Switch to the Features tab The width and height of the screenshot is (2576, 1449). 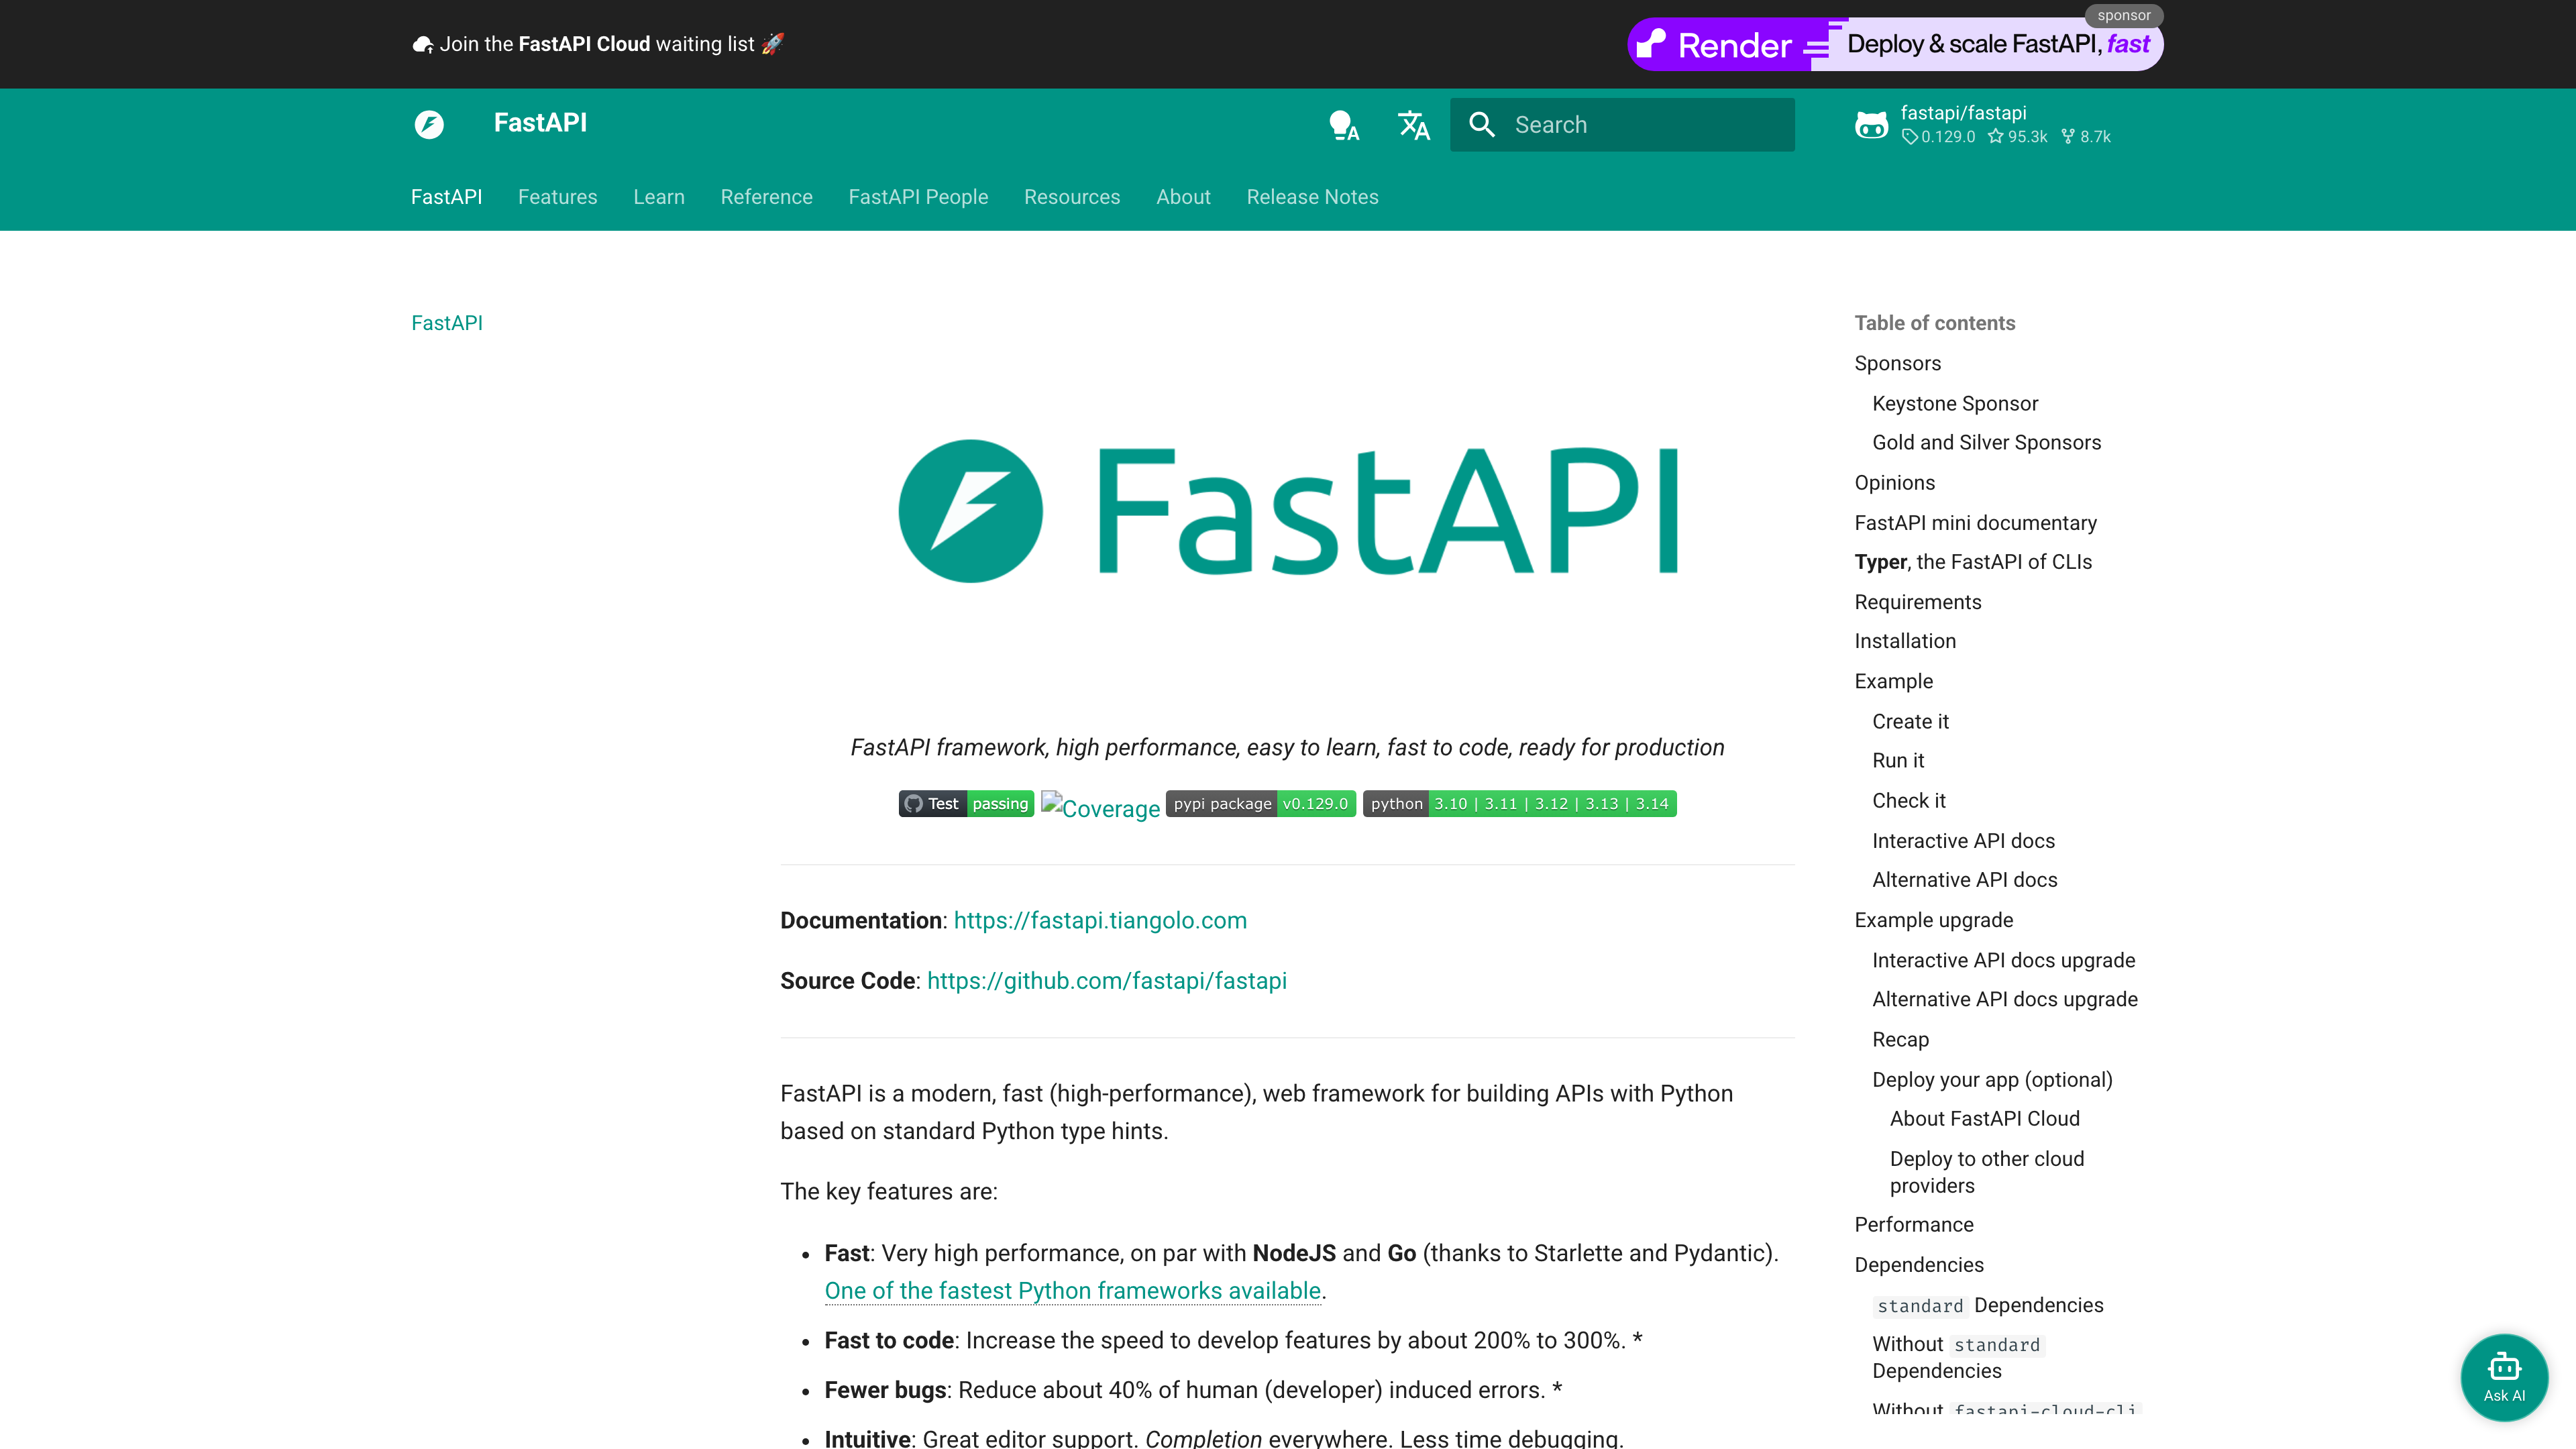[557, 197]
